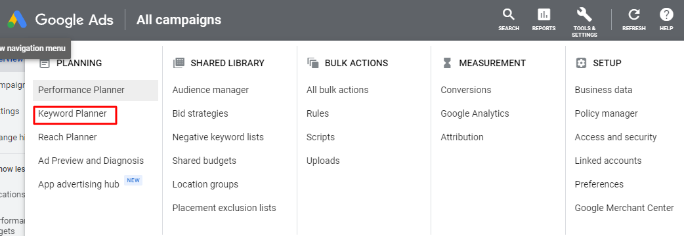Open Ad Preview and Diagnosis
Screen dimensions: 684x236
(91, 161)
